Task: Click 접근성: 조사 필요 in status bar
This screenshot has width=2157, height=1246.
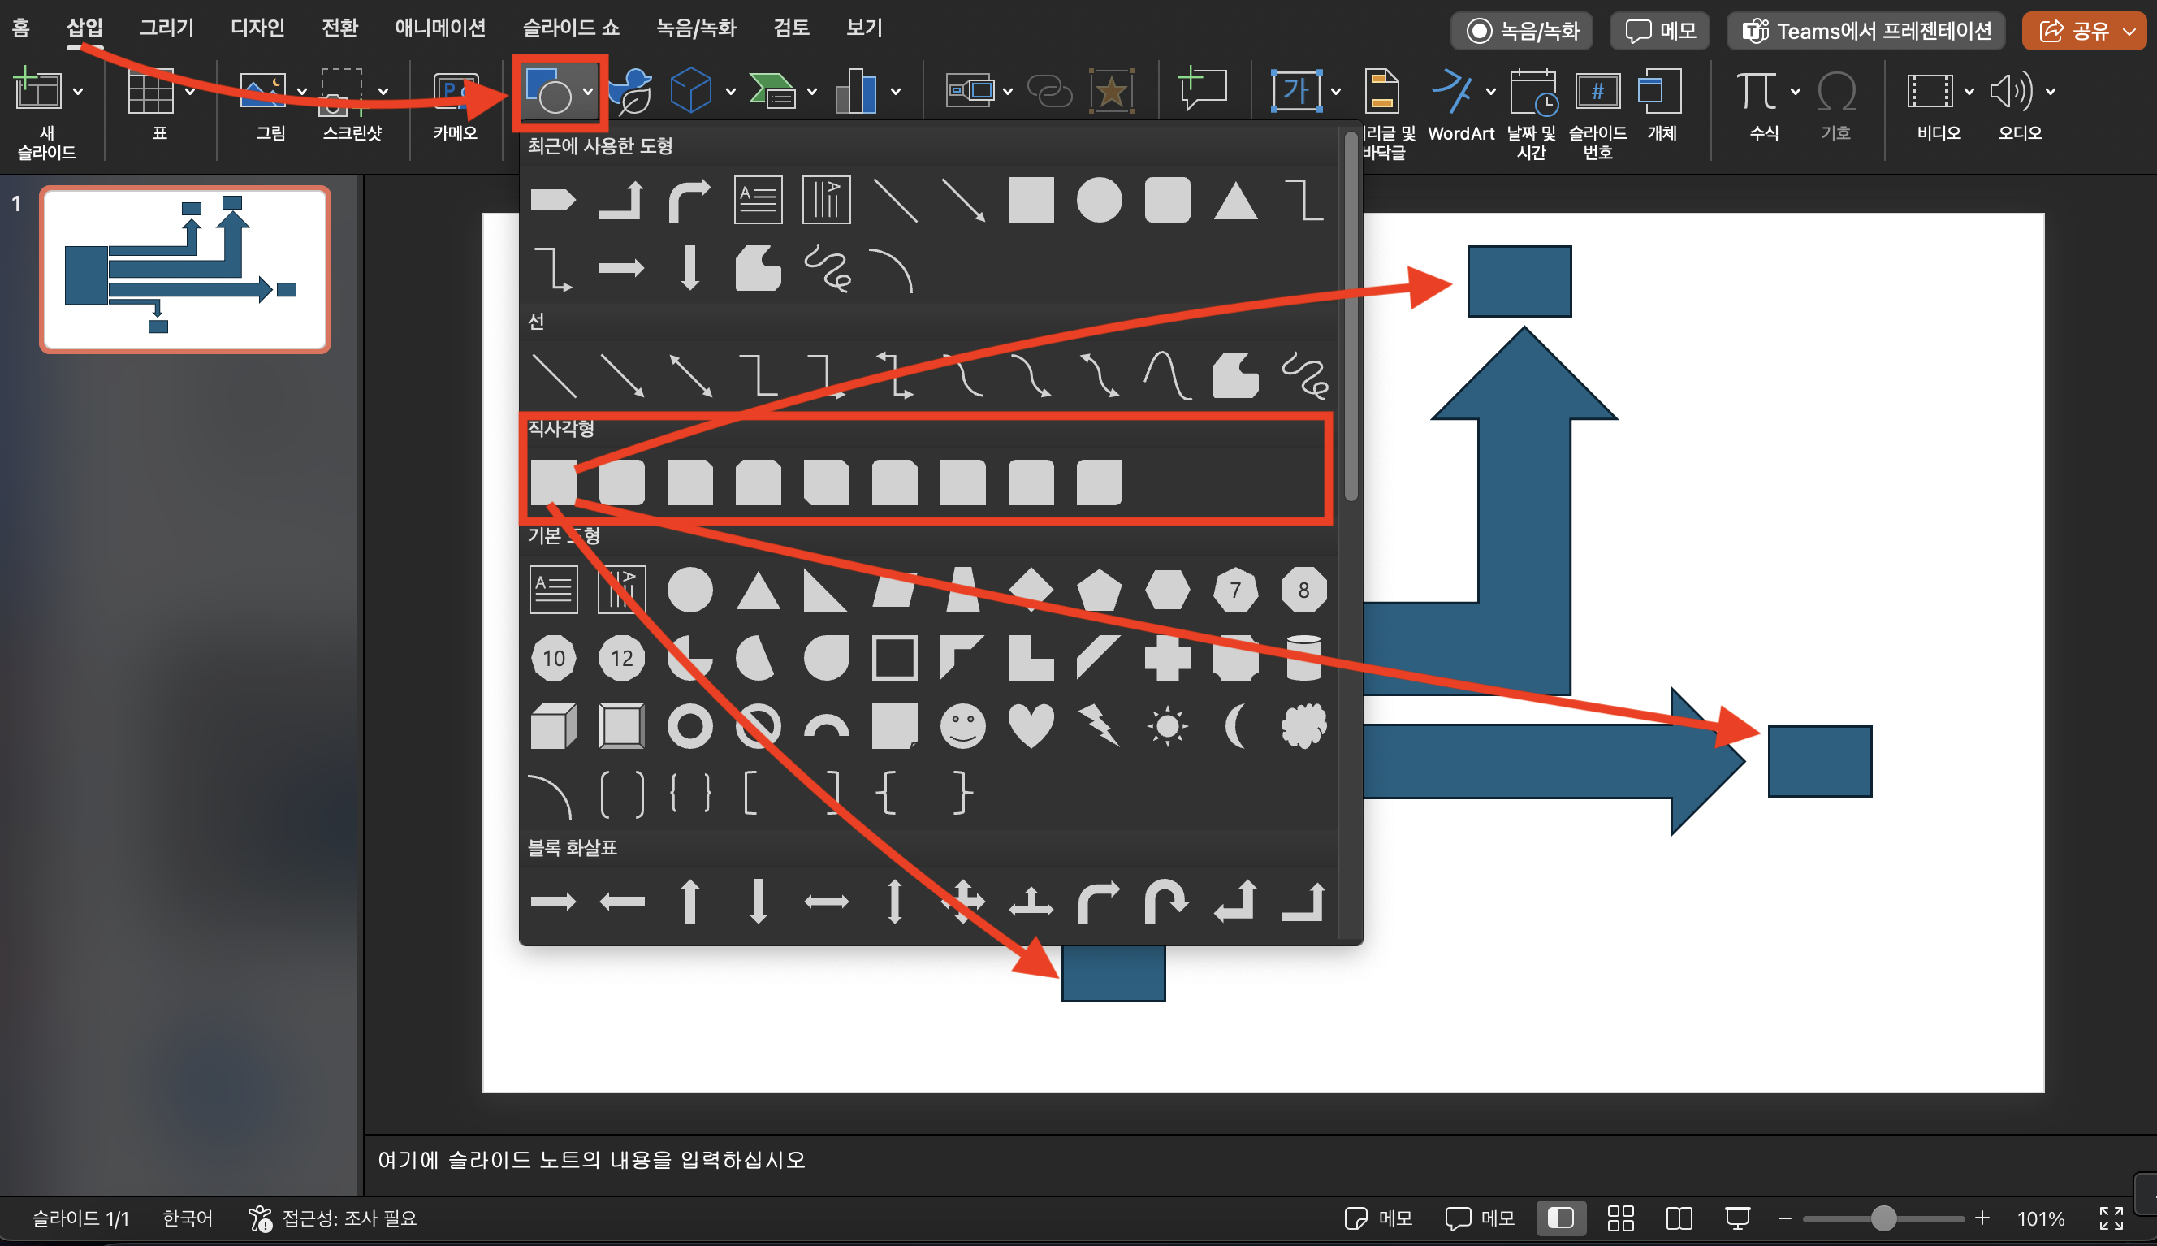Action: pos(332,1218)
